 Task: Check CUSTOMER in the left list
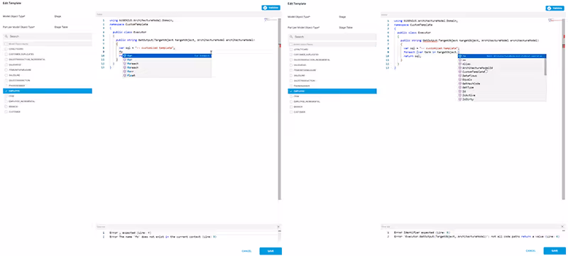pos(6,112)
